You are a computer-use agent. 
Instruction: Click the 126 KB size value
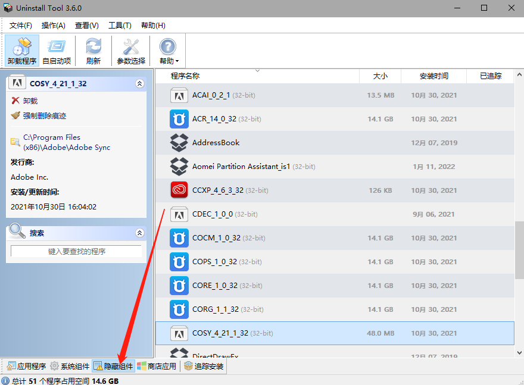tap(380, 190)
